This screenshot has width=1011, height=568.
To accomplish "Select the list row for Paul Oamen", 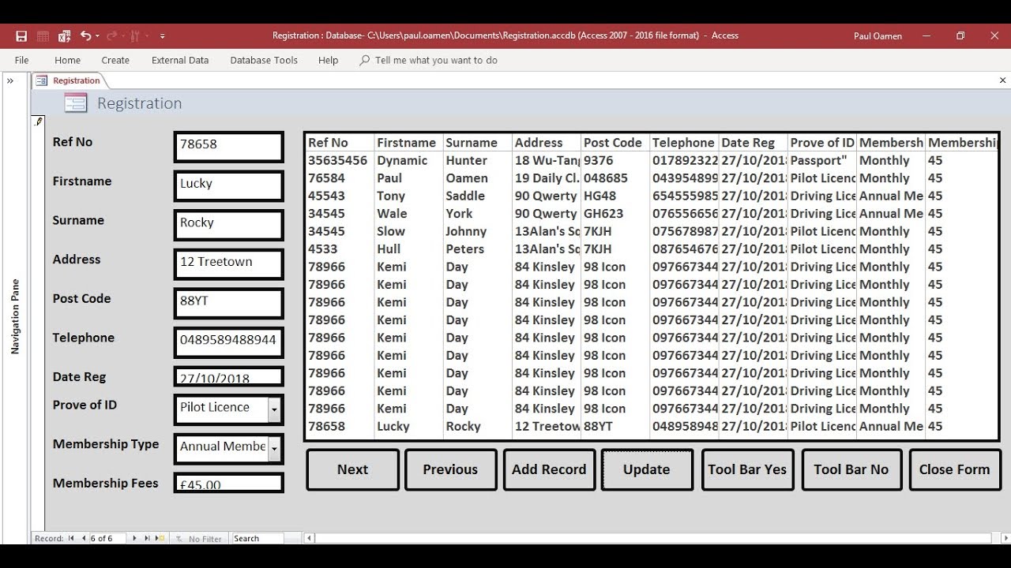I will pos(652,178).
